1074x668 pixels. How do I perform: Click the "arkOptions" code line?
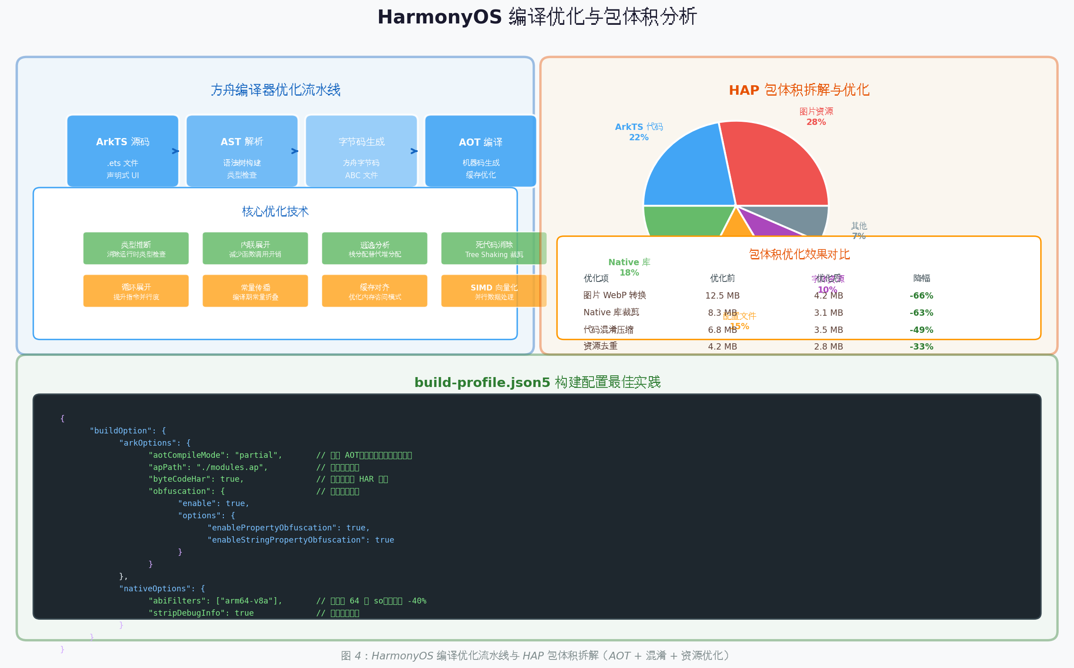pyautogui.click(x=155, y=443)
